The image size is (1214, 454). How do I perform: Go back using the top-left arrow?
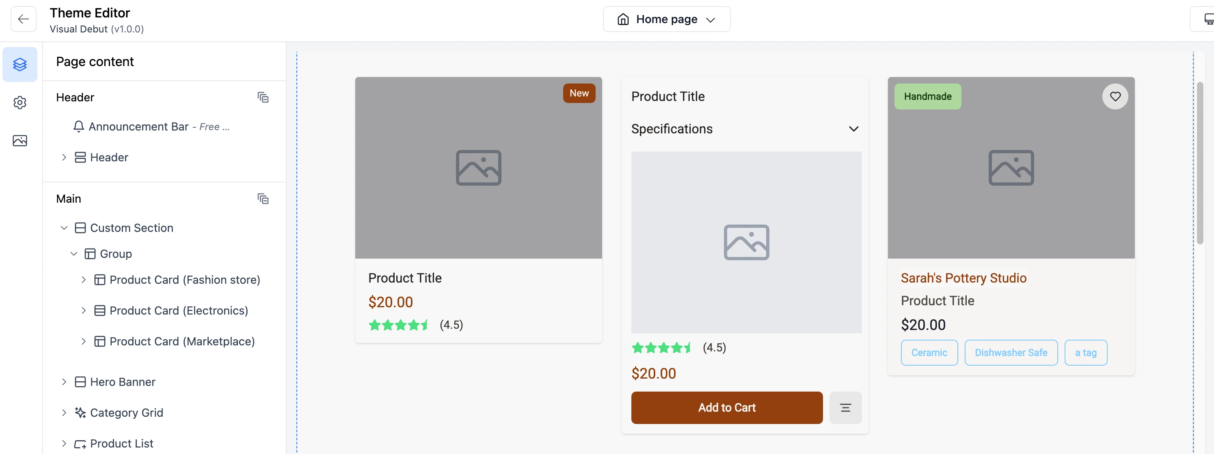tap(23, 19)
